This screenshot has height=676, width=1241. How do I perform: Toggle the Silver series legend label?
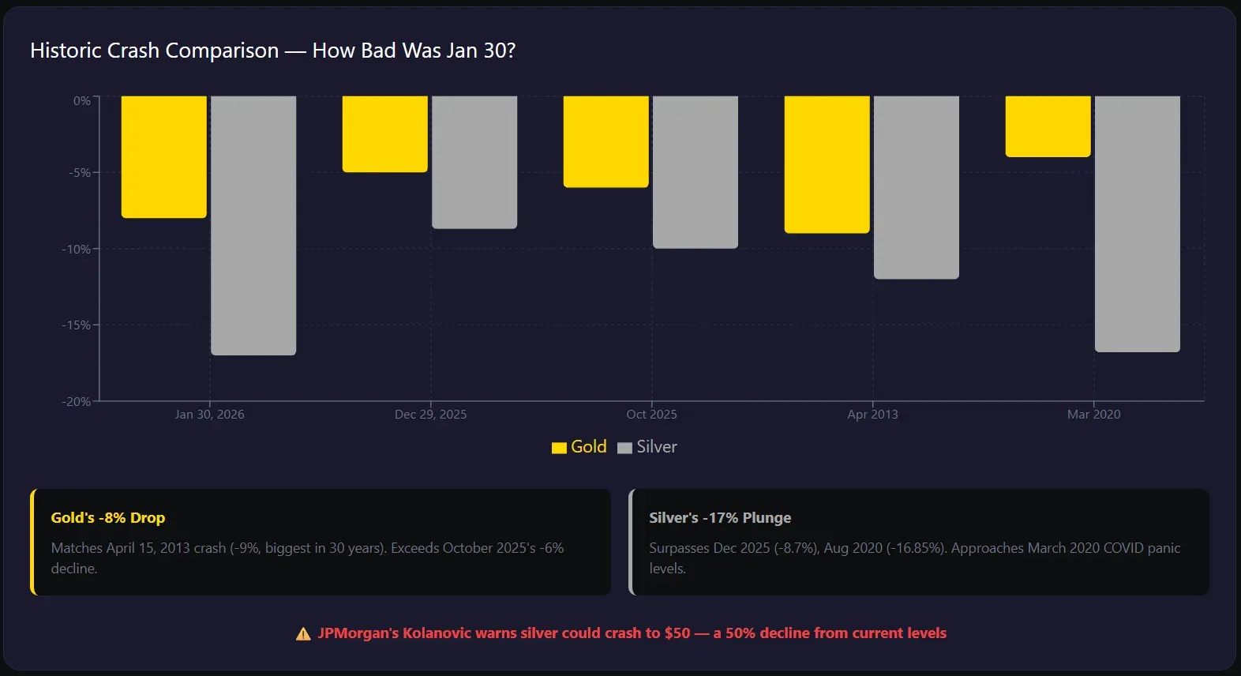[656, 447]
